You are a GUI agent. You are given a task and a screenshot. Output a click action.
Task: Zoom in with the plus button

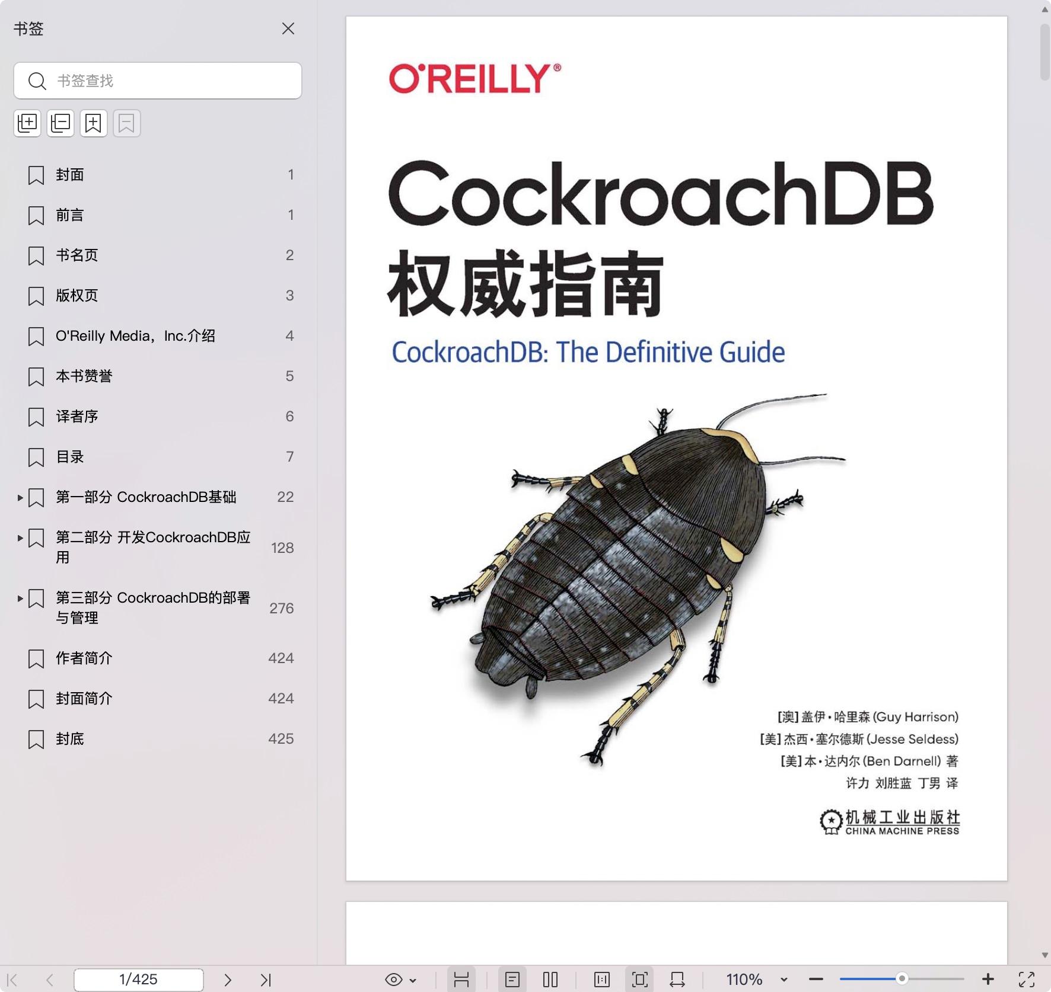(x=987, y=979)
